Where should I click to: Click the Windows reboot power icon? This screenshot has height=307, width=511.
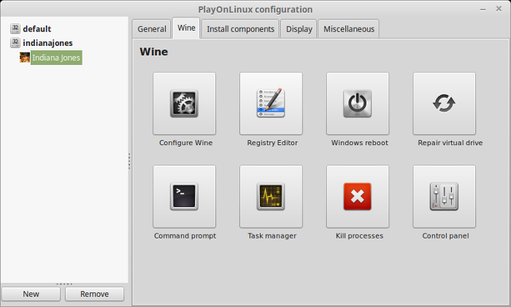(x=358, y=104)
